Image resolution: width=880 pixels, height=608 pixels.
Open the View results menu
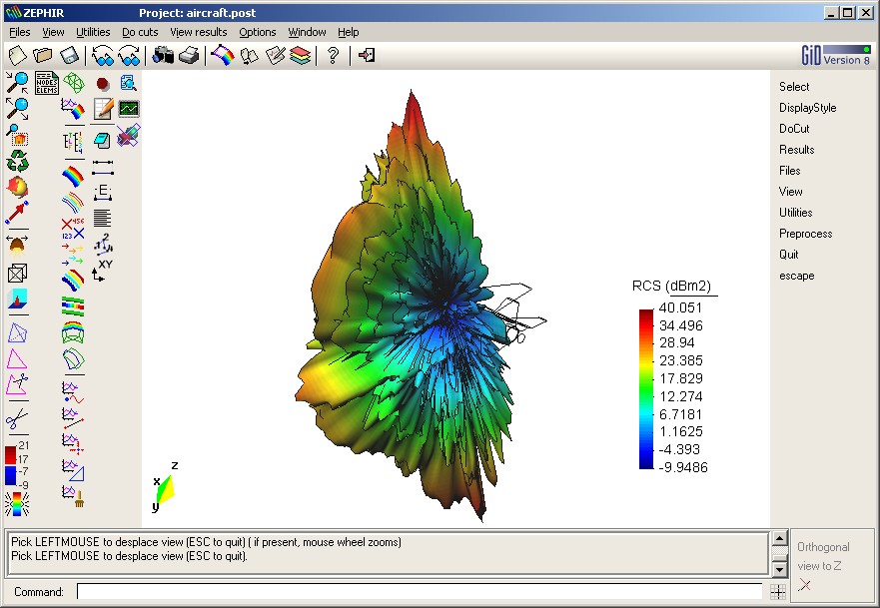(x=199, y=32)
